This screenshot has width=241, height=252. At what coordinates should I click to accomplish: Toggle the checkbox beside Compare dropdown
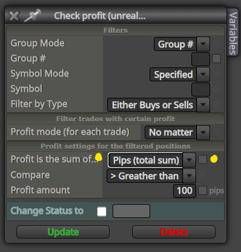pos(202,175)
